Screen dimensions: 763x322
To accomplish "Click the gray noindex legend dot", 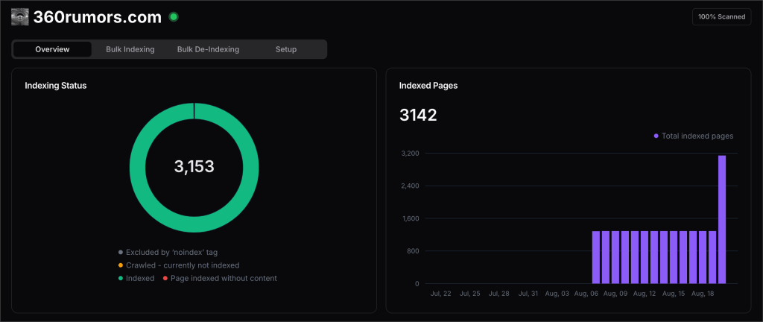I will [120, 253].
